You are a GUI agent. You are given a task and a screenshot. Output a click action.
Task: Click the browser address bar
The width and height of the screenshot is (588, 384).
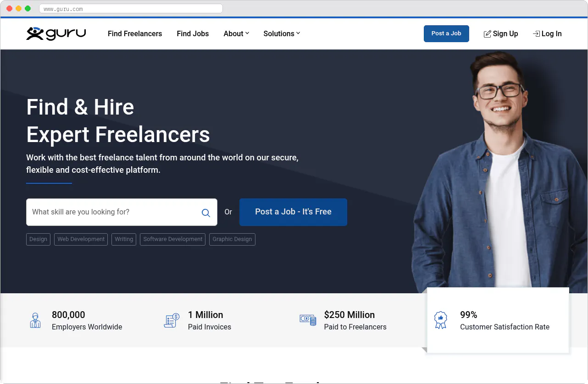131,8
